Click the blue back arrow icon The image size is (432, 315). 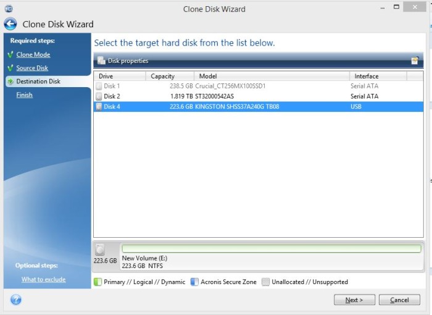pos(10,24)
